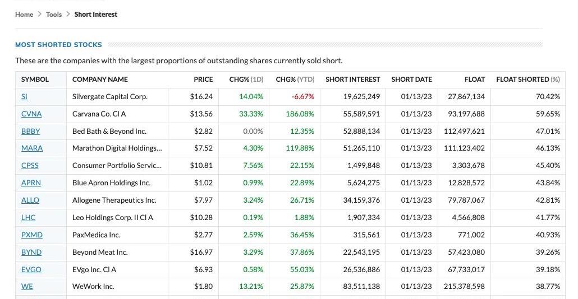
Task: Click the Short Date column header
Action: tap(411, 80)
